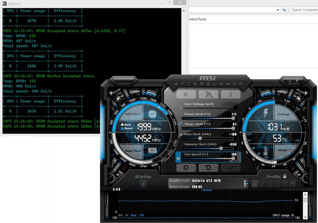Image resolution: width=318 pixels, height=223 pixels.
Task: Unlock the Profile lock icon
Action: point(285,176)
